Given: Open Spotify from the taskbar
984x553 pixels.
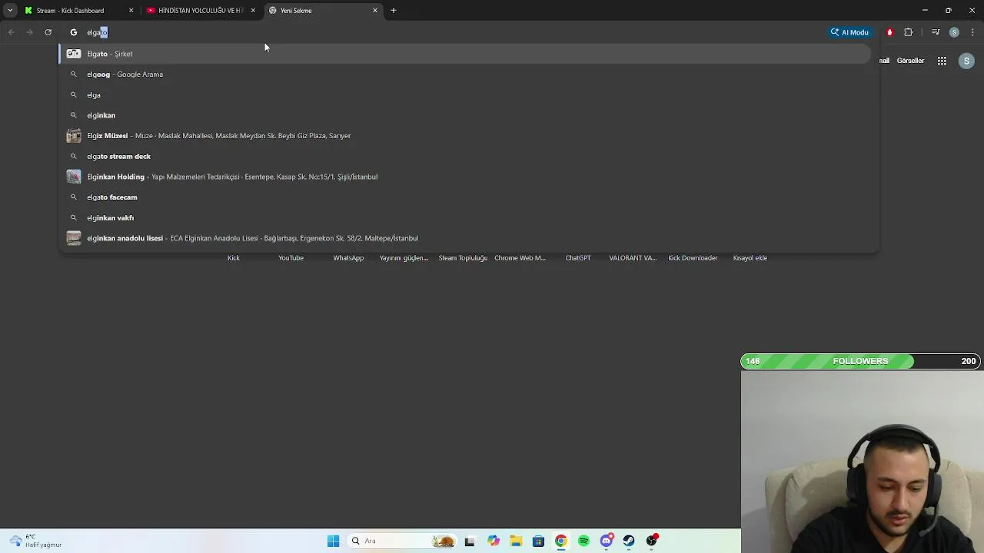Looking at the screenshot, I should click(x=583, y=541).
